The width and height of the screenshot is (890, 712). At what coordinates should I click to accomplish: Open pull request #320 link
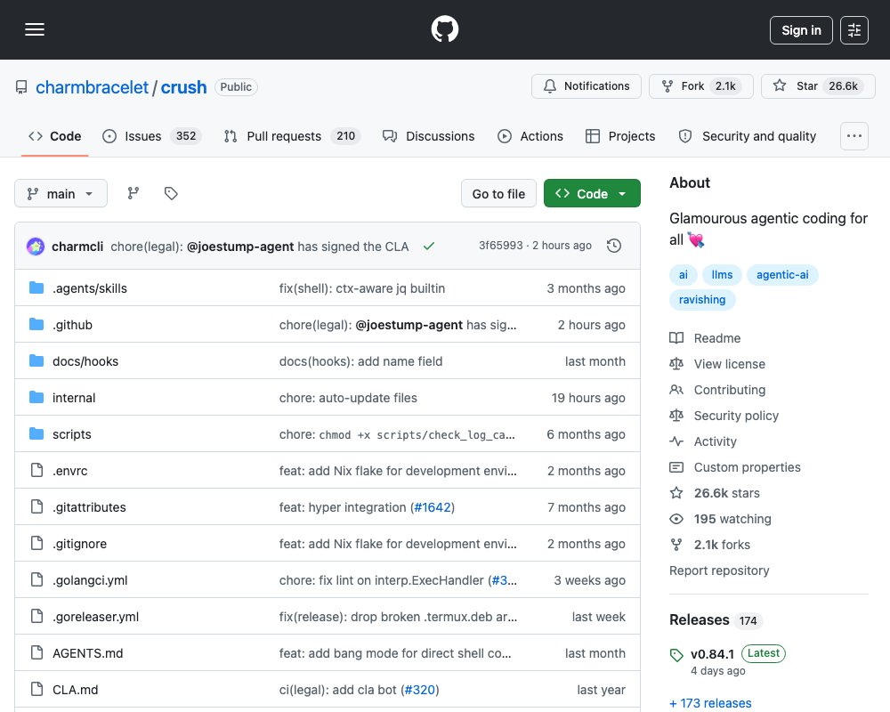pyautogui.click(x=420, y=690)
